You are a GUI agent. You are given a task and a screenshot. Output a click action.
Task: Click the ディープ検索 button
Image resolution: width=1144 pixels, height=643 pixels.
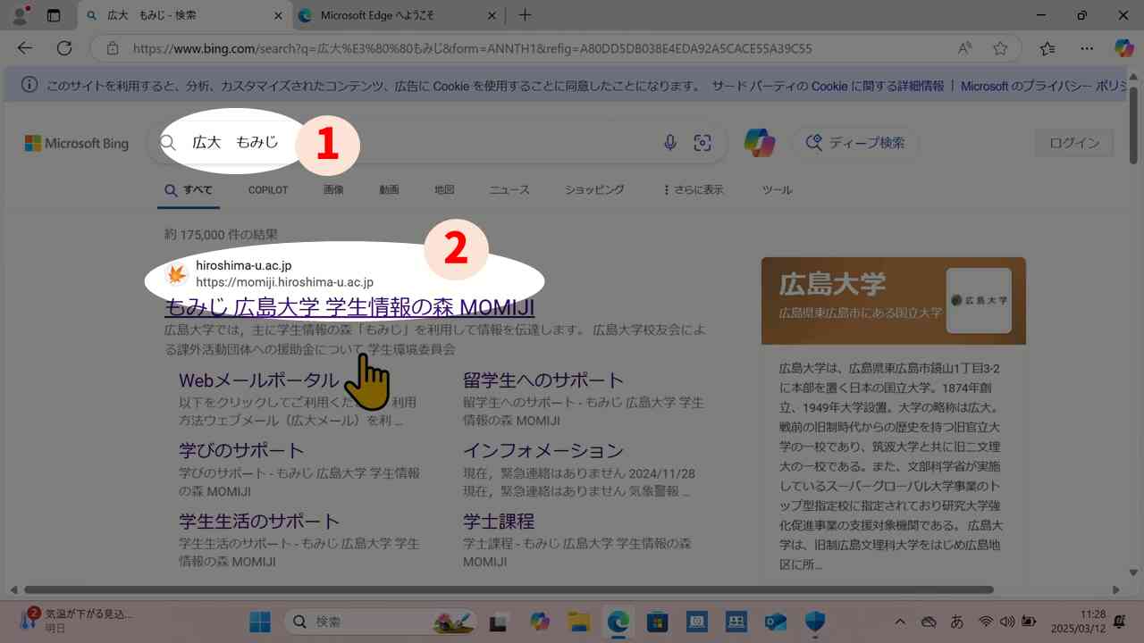(855, 143)
